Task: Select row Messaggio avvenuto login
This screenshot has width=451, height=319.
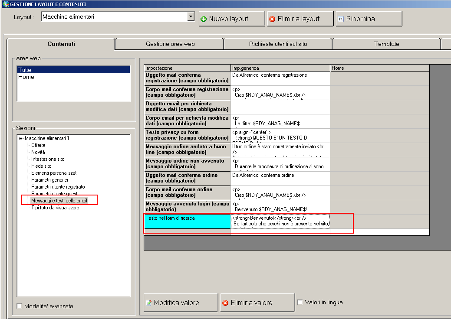Action: (x=187, y=207)
